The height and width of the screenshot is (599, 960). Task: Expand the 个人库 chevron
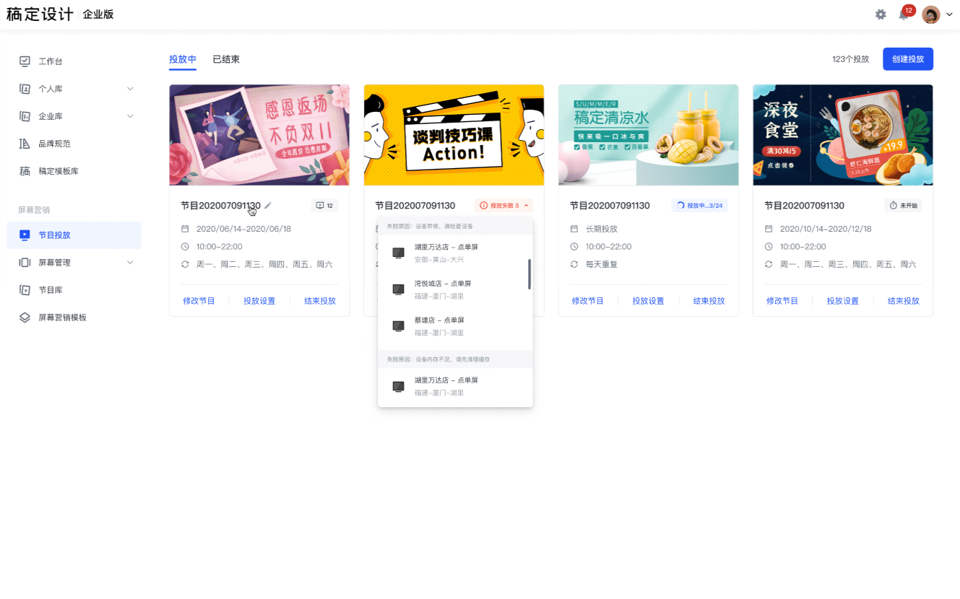(130, 89)
